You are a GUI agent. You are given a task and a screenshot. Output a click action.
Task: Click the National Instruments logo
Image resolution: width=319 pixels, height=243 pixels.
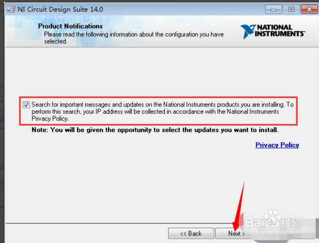pos(273,31)
